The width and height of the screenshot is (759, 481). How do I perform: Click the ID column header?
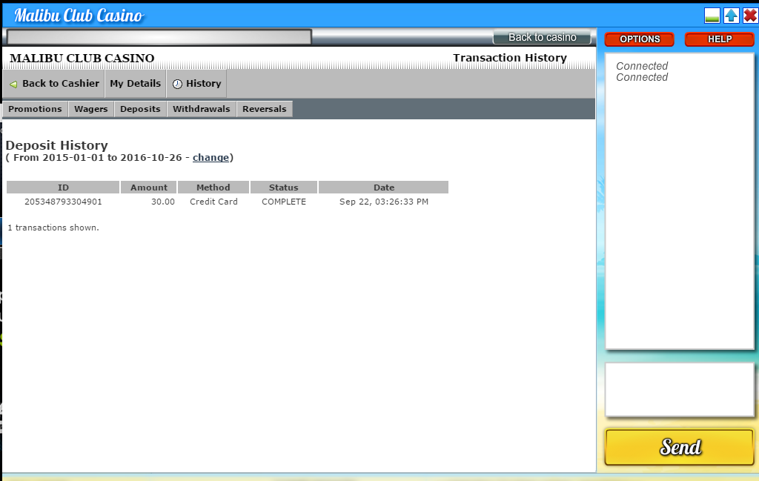[63, 188]
